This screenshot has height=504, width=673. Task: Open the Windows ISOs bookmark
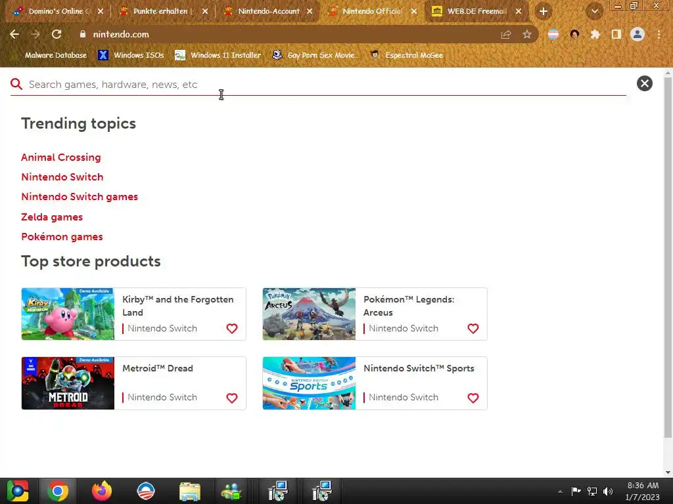[x=131, y=55]
